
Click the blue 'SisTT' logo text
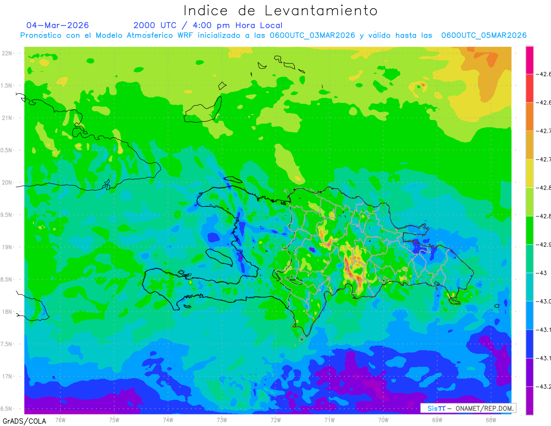[436, 408]
